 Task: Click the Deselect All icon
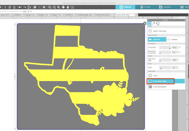tap(39, 7)
